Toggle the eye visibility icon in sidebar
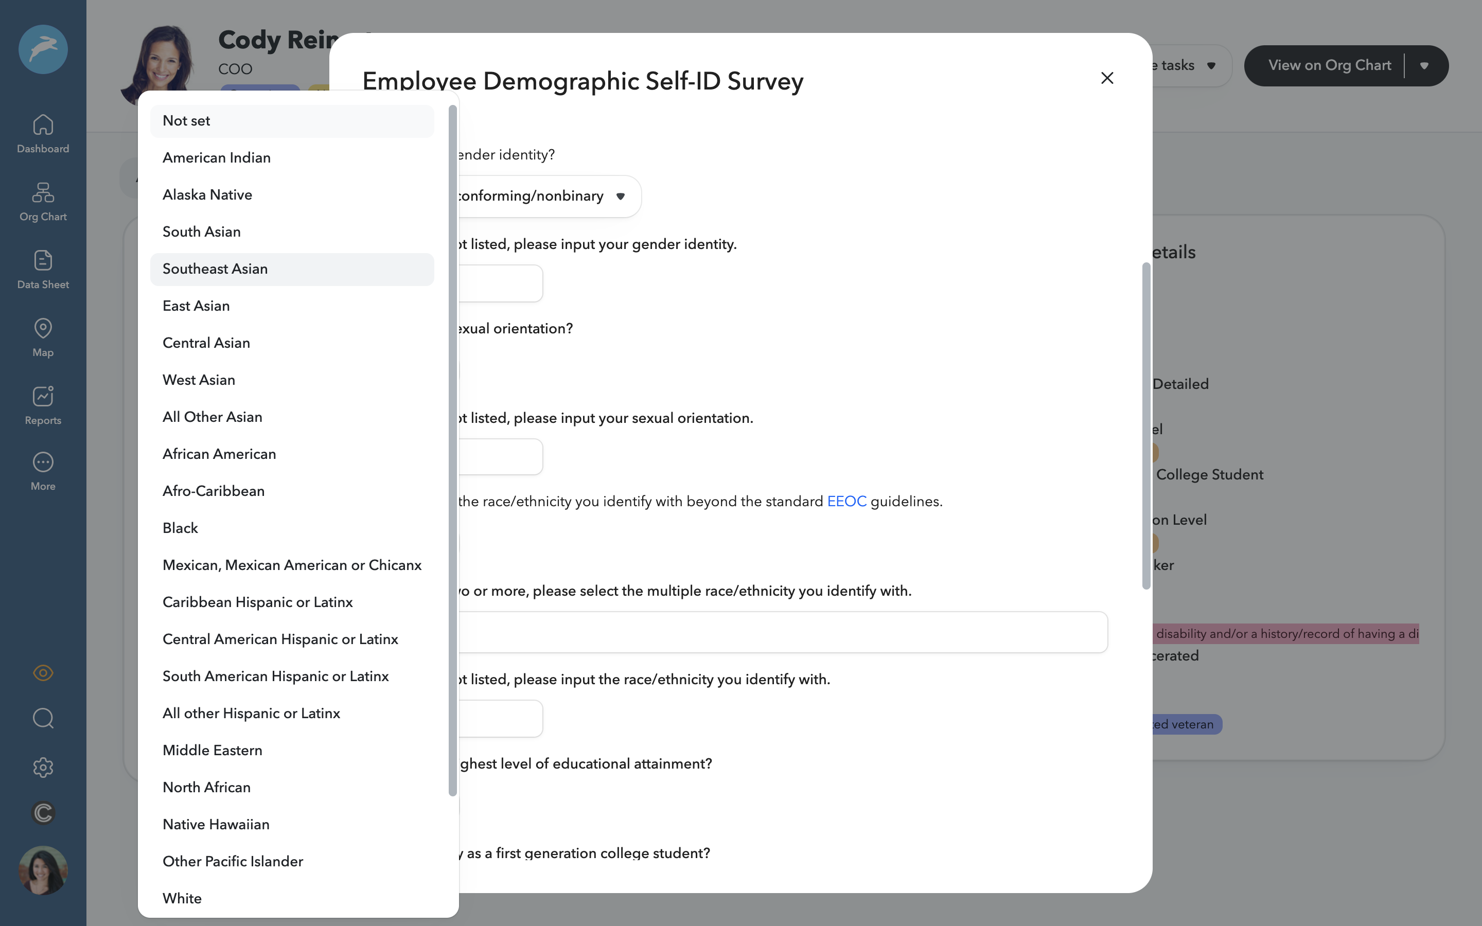Image resolution: width=1482 pixels, height=926 pixels. pyautogui.click(x=43, y=672)
